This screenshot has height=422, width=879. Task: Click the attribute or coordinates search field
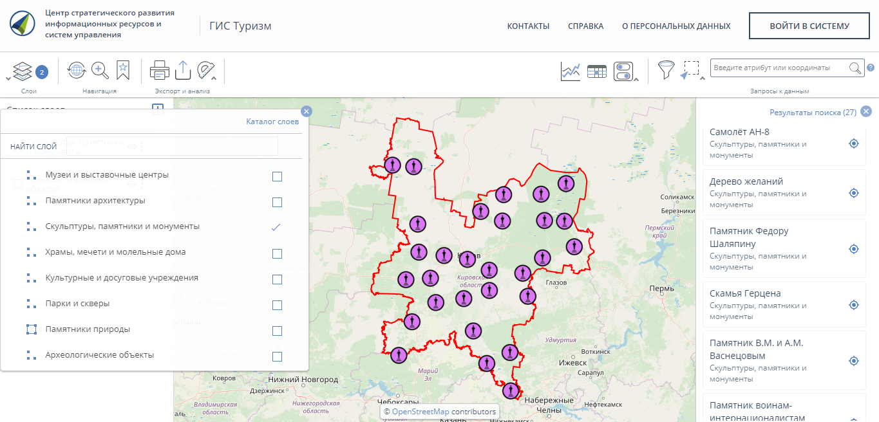pos(778,68)
